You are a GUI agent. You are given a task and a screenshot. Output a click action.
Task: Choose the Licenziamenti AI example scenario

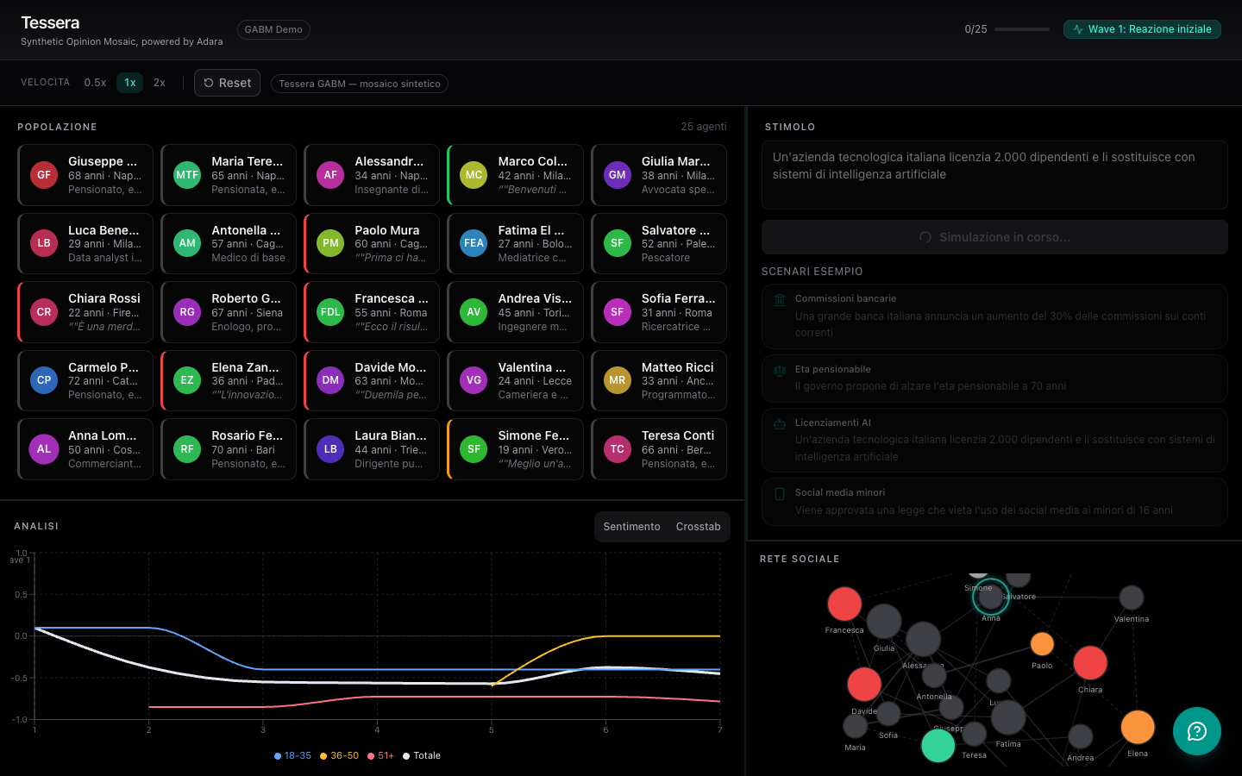994,440
